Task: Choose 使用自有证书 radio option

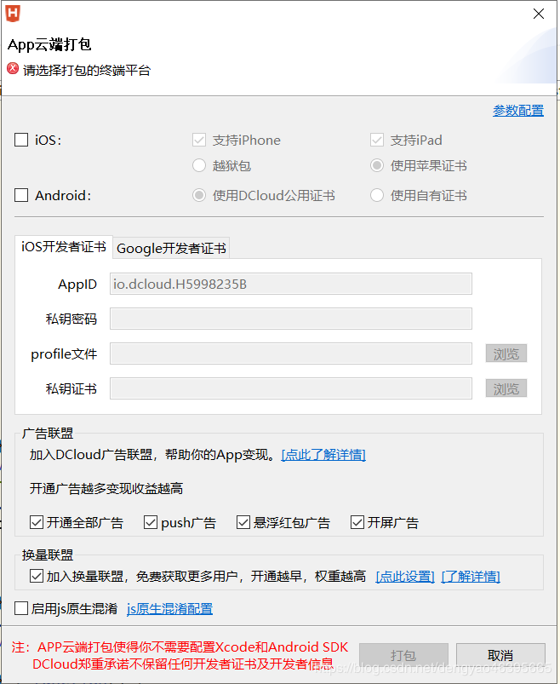Action: [377, 195]
